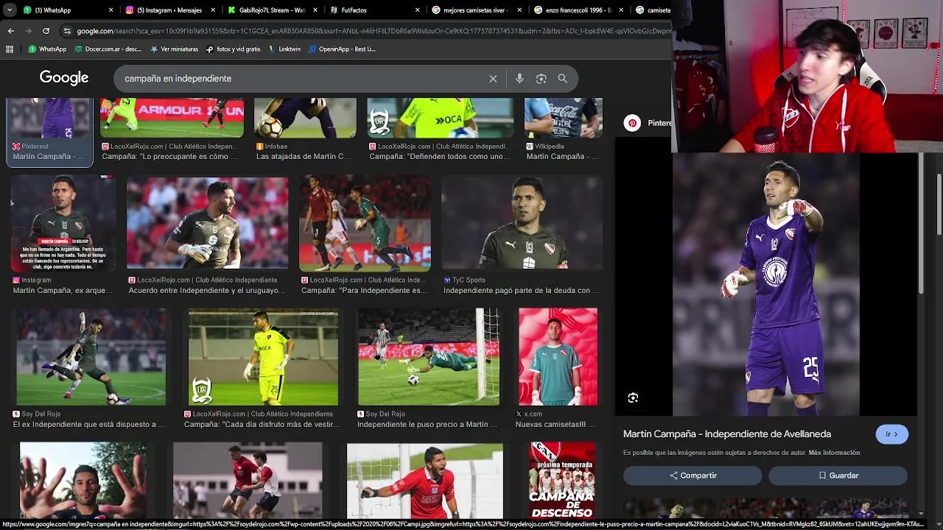This screenshot has width=943, height=530.
Task: Go to Google homepage via logo
Action: 64,78
